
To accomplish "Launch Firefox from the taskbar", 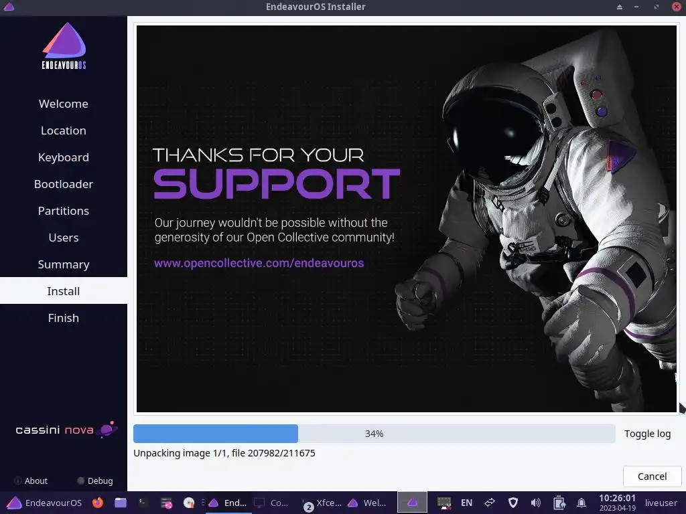I will 98,503.
